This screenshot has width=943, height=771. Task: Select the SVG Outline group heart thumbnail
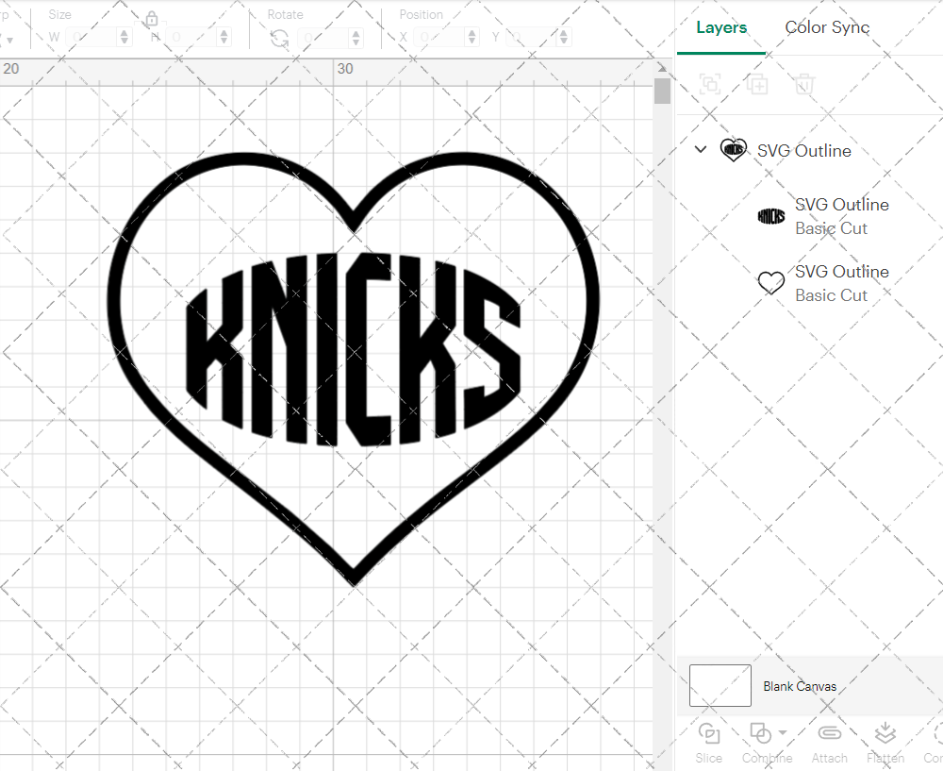[733, 150]
